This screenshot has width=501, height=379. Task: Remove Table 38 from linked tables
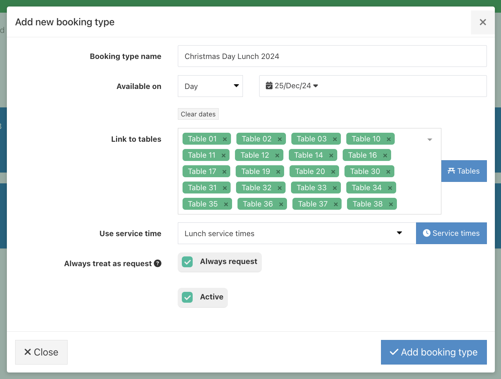coord(391,204)
